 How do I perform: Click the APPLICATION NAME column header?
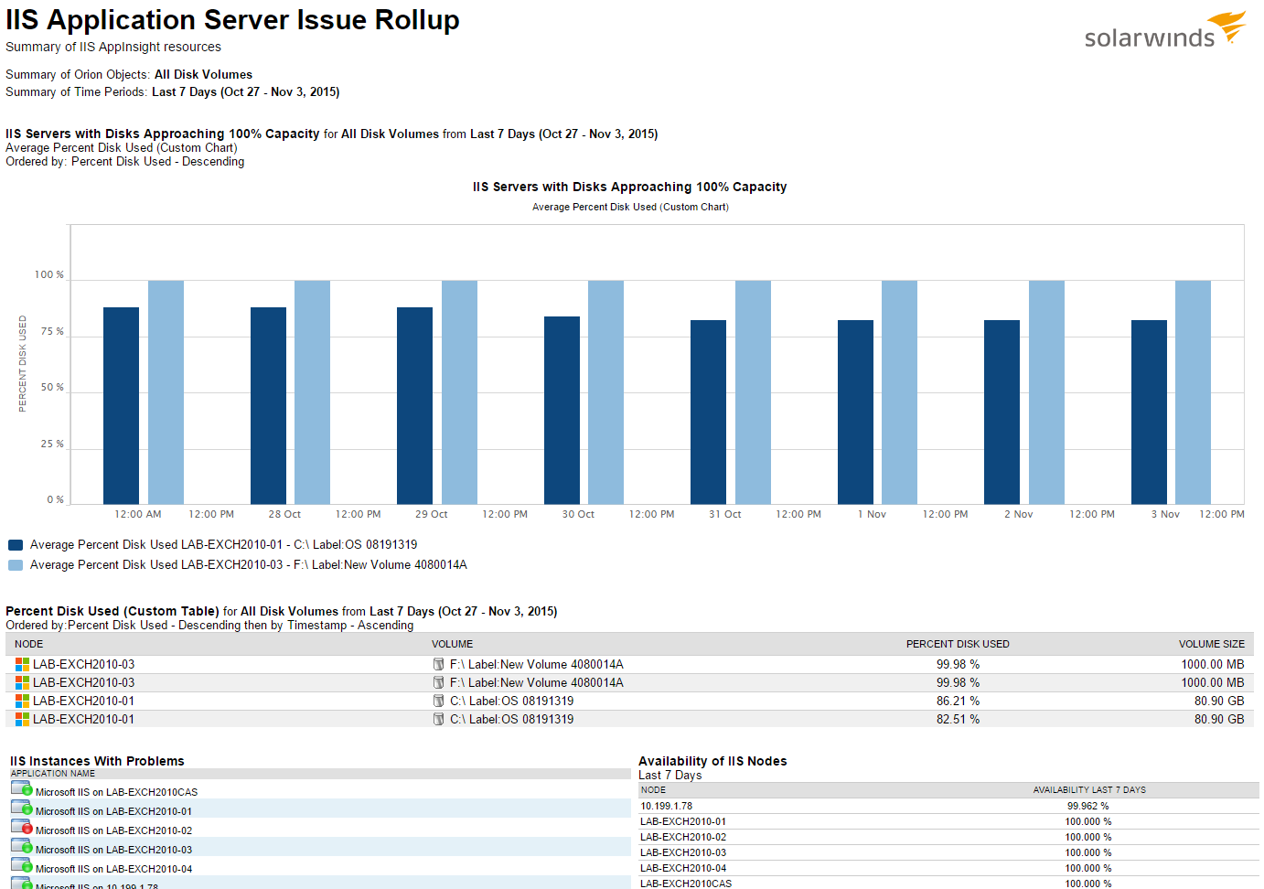coord(53,774)
